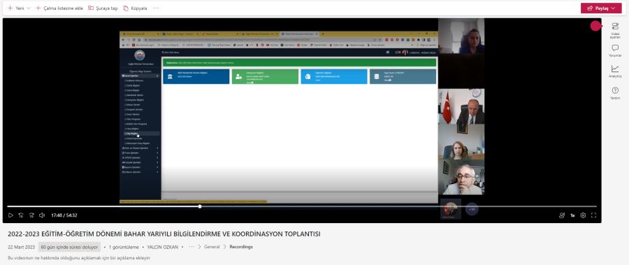Viewport: 629px width, 265px height.
Task: Click '22 Mart 2023' date text
Action: (21, 247)
